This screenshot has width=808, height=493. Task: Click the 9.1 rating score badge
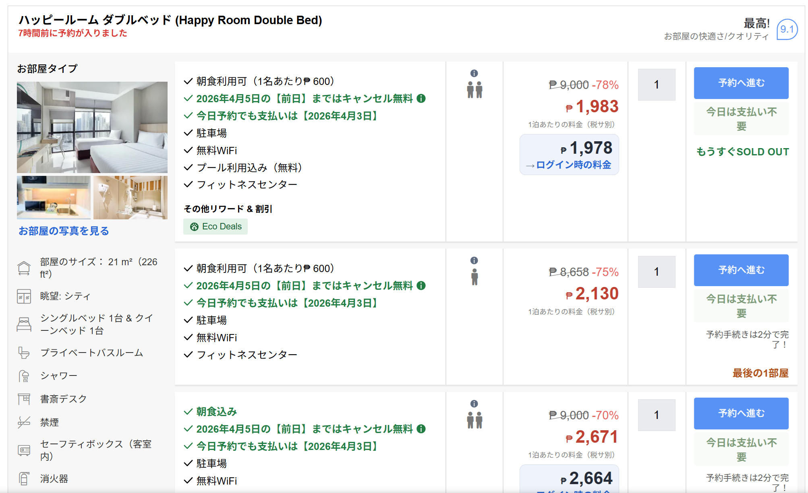click(787, 29)
